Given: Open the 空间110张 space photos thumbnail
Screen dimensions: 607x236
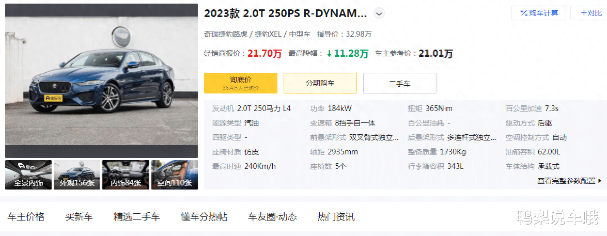Looking at the screenshot, I should tap(175, 175).
